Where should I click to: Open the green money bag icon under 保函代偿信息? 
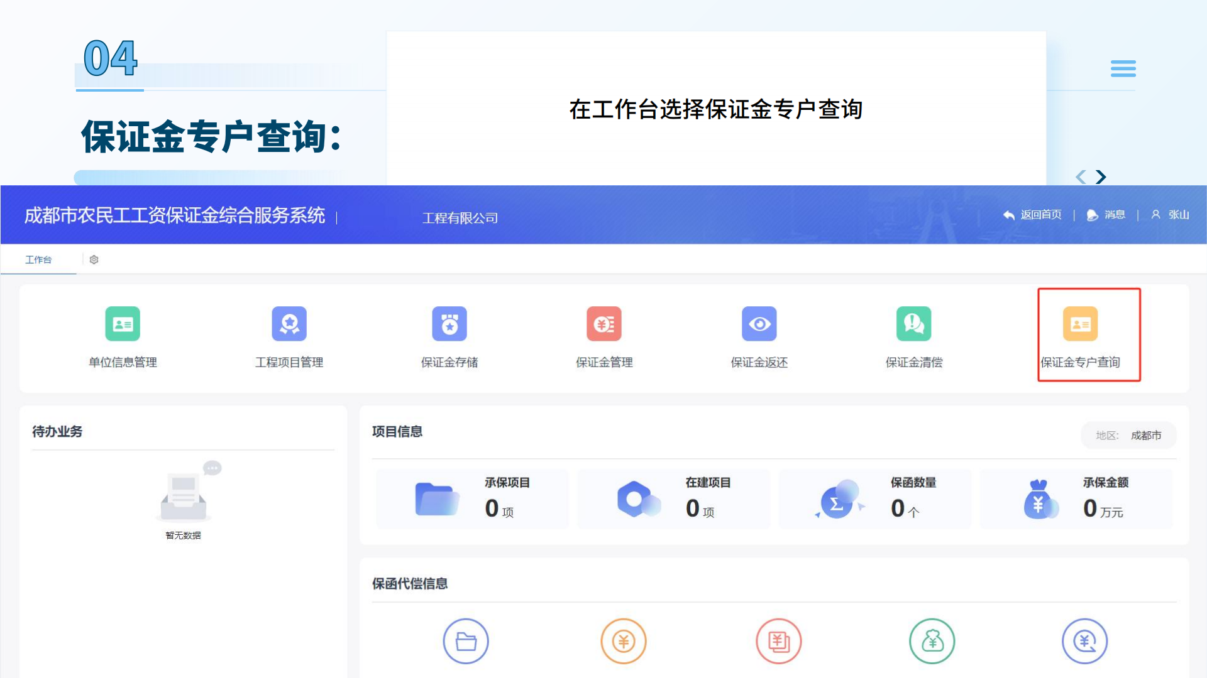[933, 641]
